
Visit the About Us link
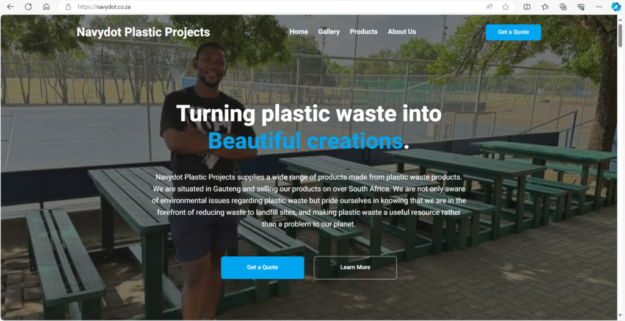point(402,32)
